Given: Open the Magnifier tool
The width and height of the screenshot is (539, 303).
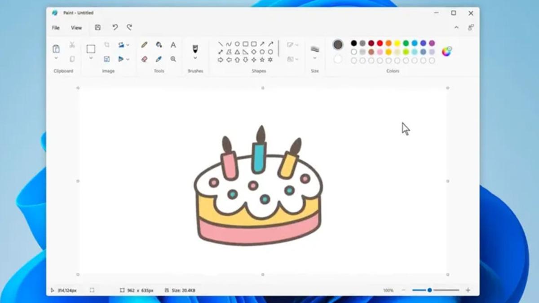Looking at the screenshot, I should pyautogui.click(x=173, y=59).
